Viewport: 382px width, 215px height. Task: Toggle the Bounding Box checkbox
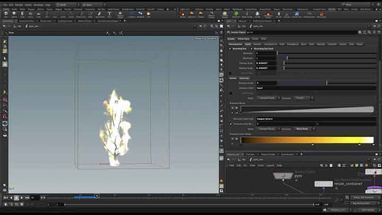(x=230, y=48)
